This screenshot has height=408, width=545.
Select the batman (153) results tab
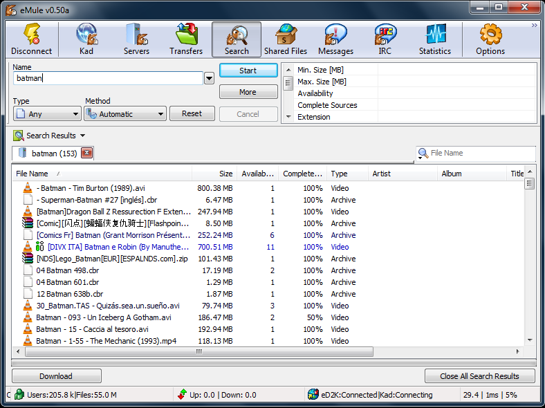click(x=54, y=154)
